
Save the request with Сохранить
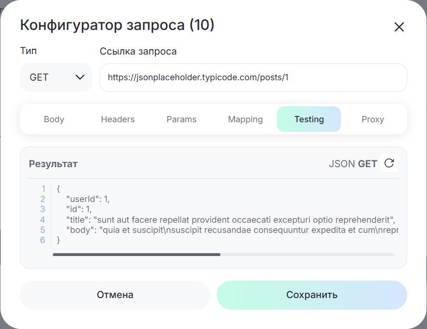click(x=311, y=295)
